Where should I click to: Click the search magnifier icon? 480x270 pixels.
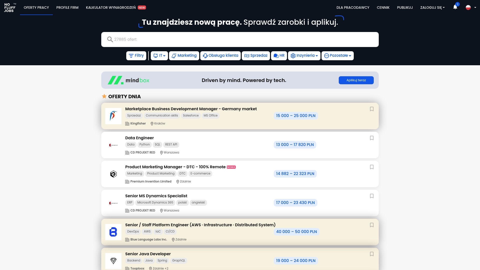pyautogui.click(x=110, y=39)
